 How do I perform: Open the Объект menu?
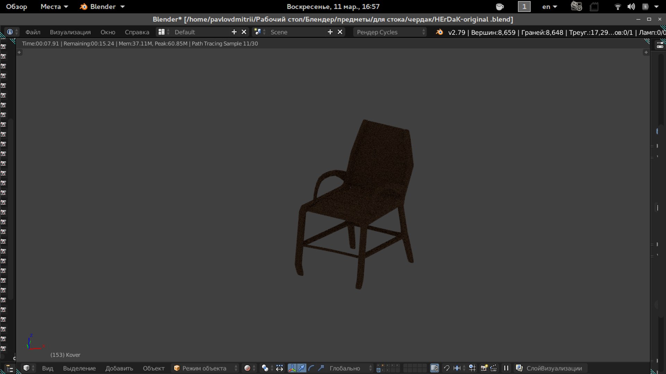[x=154, y=368]
